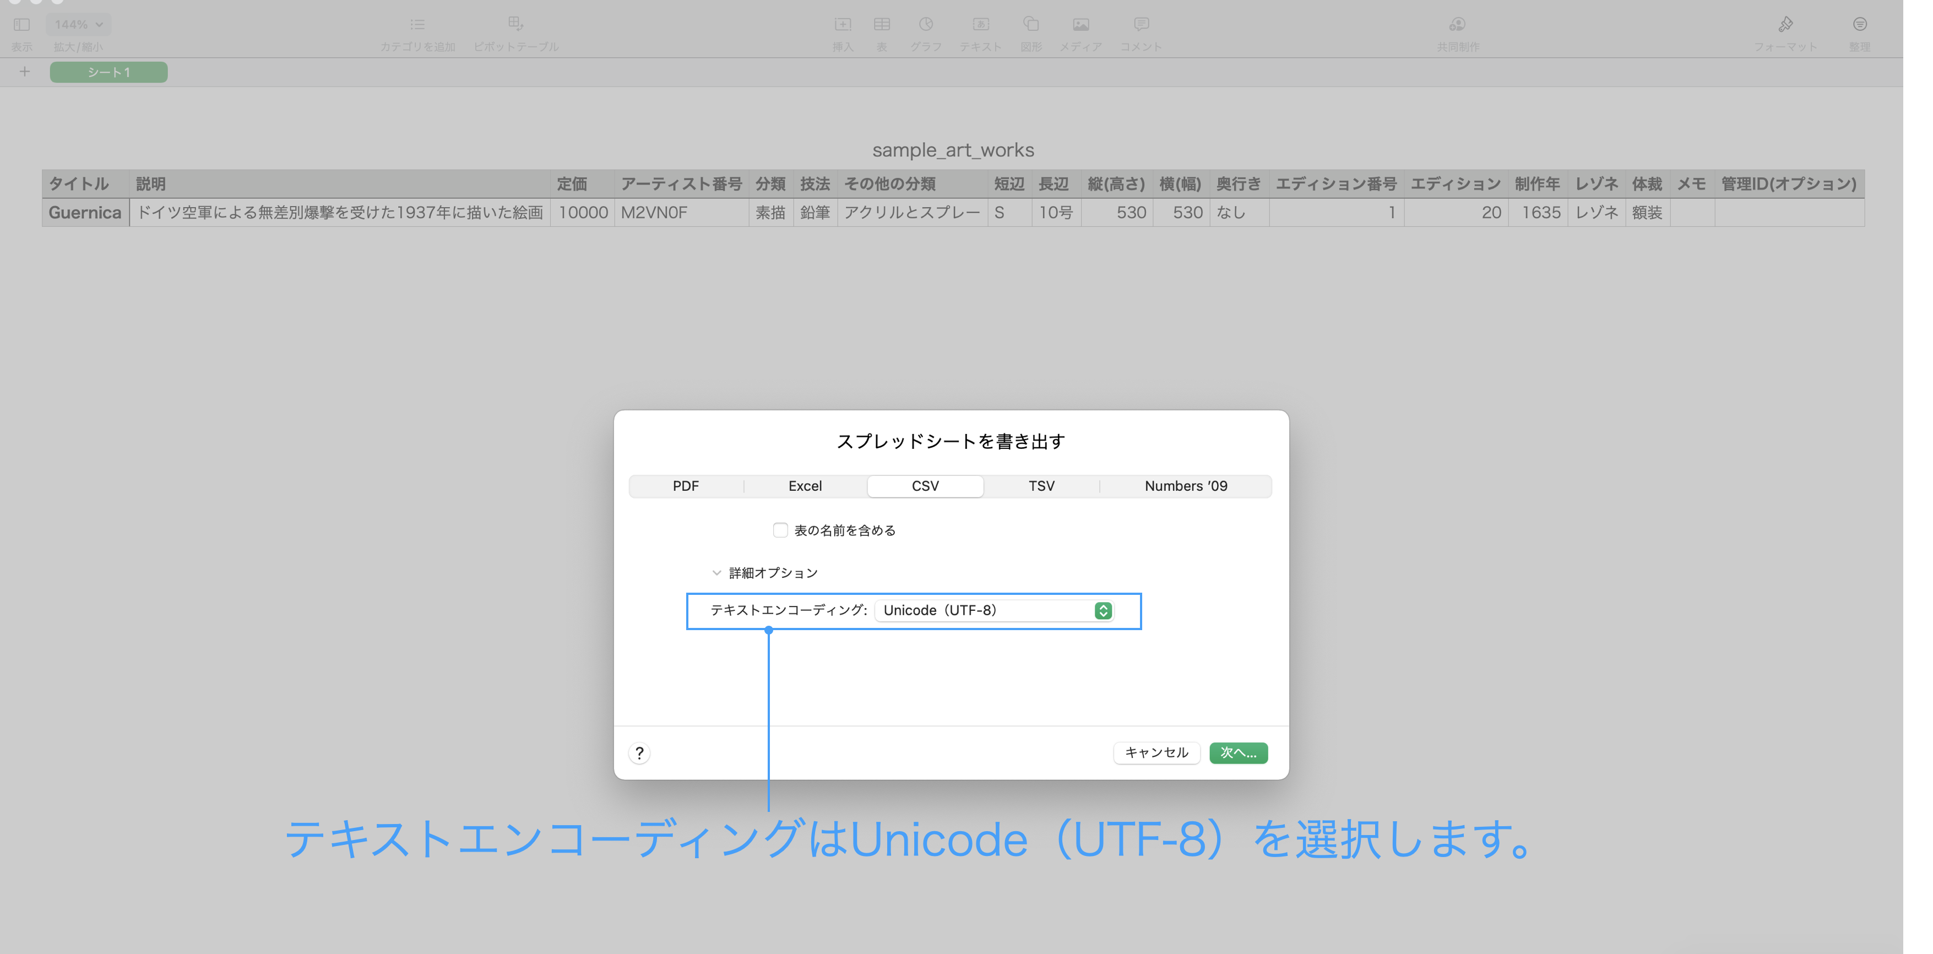
Task: Switch to the PDF export tab
Action: coord(686,486)
